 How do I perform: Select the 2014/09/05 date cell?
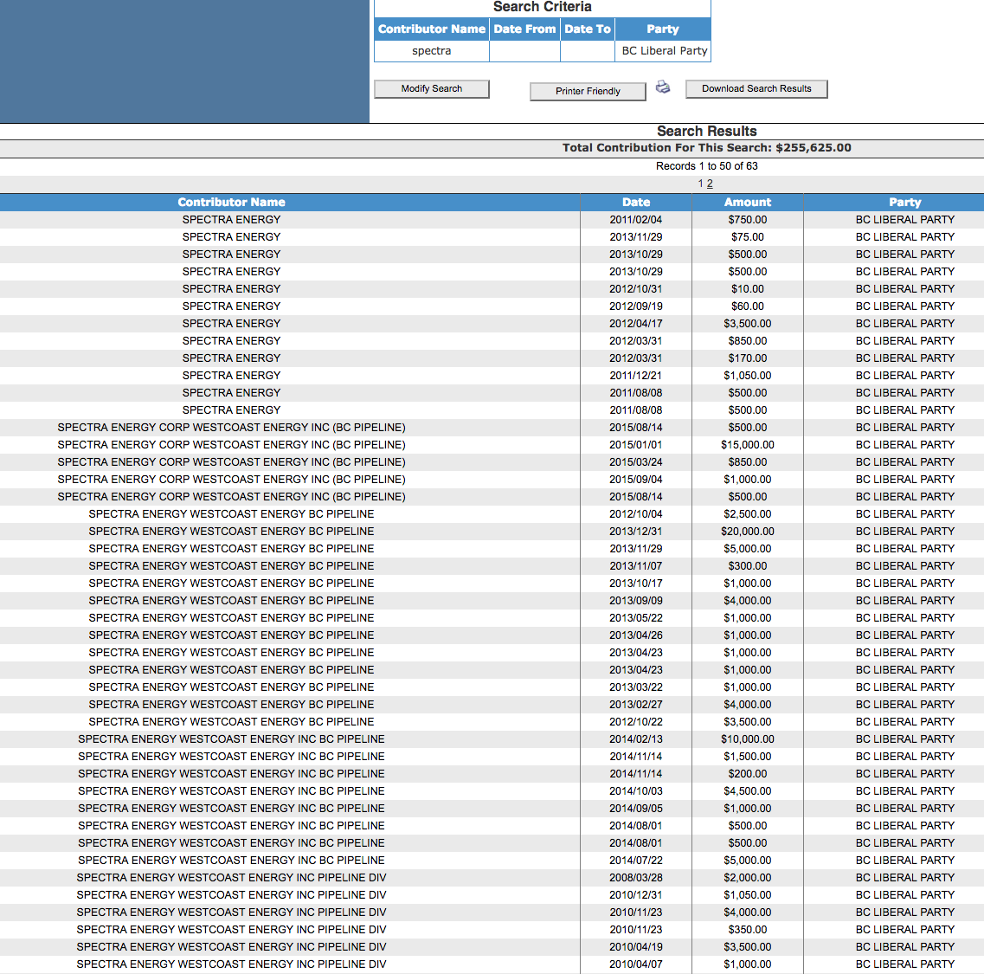(636, 809)
